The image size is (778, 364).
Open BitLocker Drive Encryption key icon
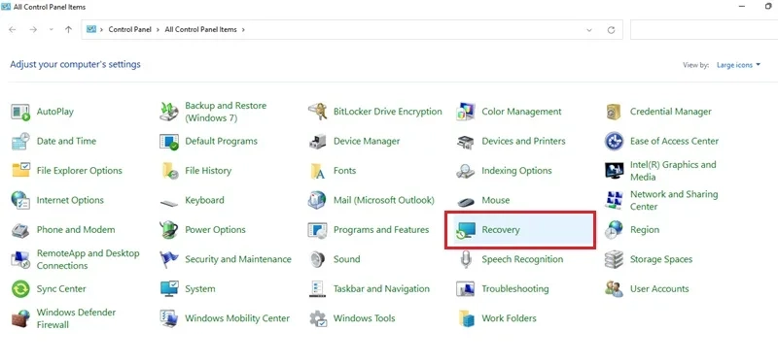click(317, 112)
